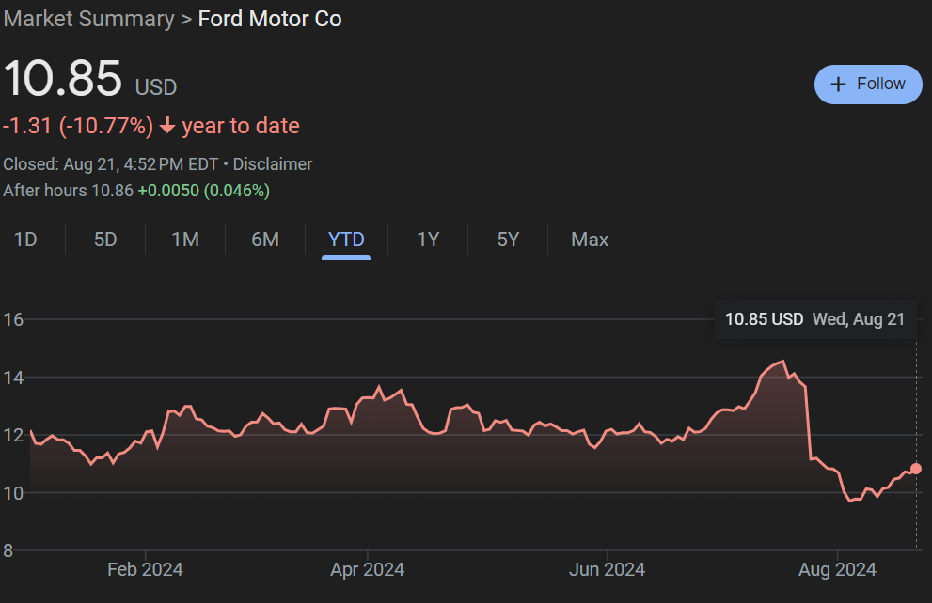Click the Aug 21 data point marker
The image size is (932, 603).
pyautogui.click(x=916, y=469)
